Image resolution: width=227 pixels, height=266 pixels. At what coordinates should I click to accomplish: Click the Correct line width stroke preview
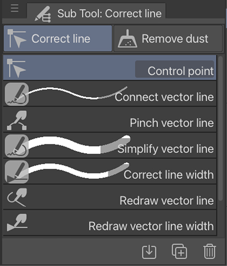point(79,170)
